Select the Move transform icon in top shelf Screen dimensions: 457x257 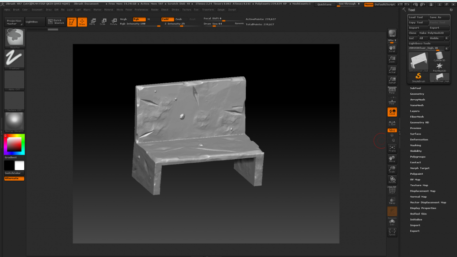[x=92, y=22]
